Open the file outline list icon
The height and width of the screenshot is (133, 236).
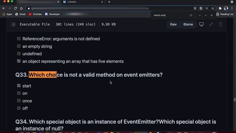point(13,24)
